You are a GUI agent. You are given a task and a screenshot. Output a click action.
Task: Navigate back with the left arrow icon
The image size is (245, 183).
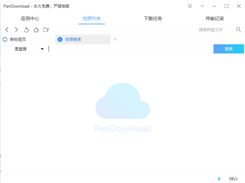(7, 30)
